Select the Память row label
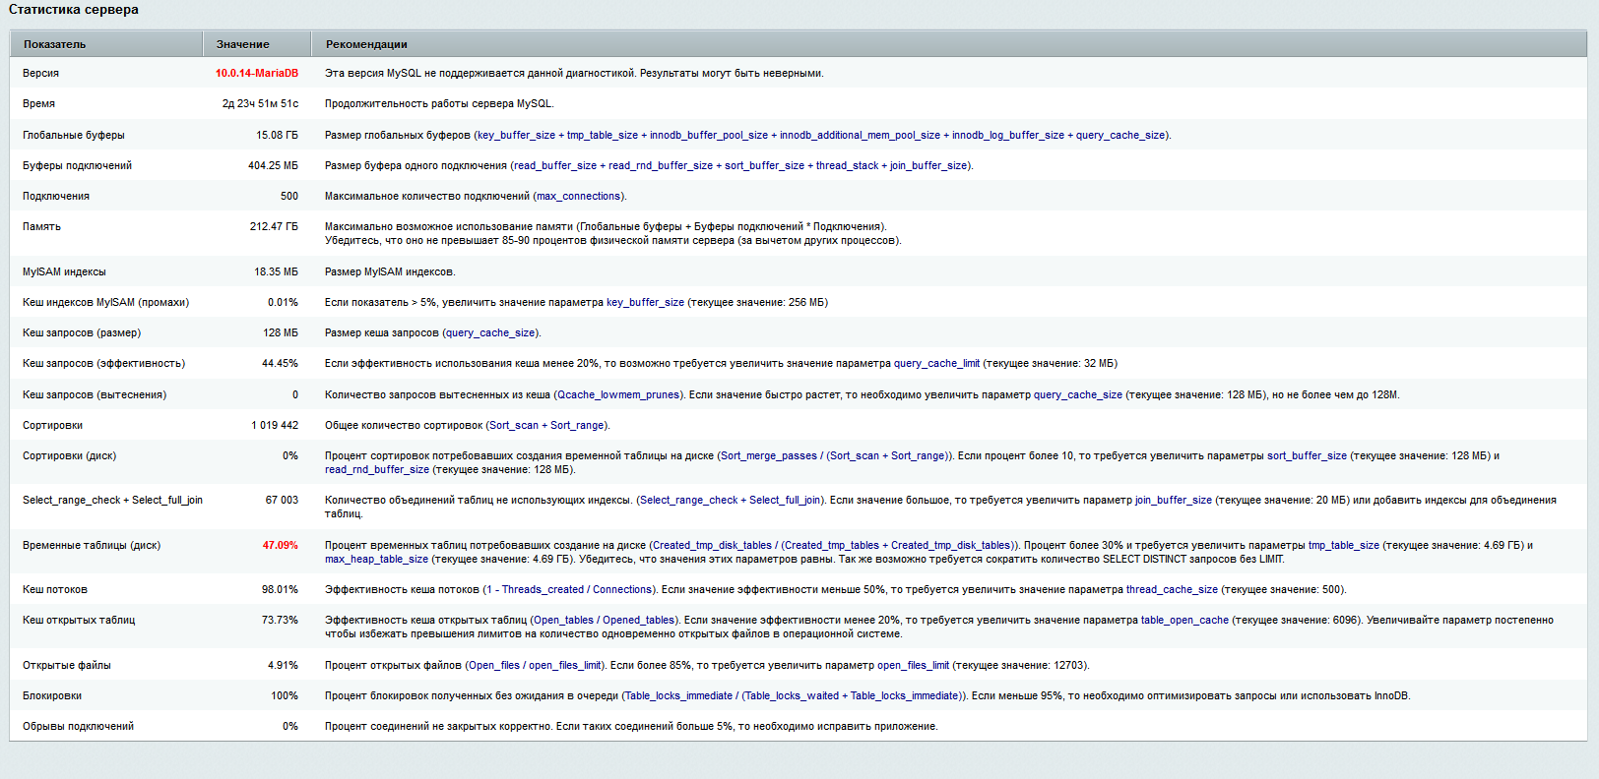This screenshot has width=1599, height=779. pos(41,226)
